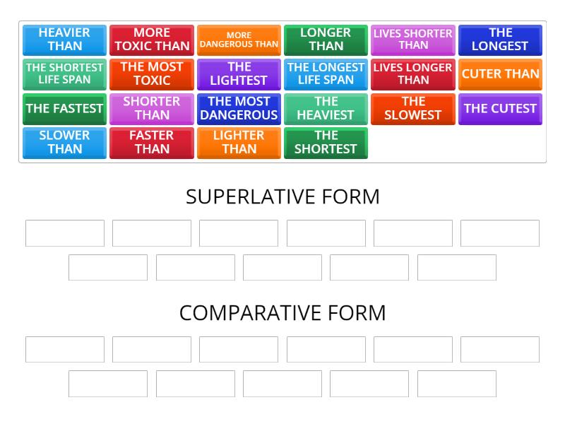The image size is (565, 424).
Task: Select the THE MOST DANGEROUS tile
Action: pos(239,109)
